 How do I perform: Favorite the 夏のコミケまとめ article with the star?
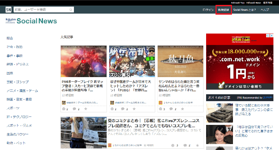(x=197, y=145)
